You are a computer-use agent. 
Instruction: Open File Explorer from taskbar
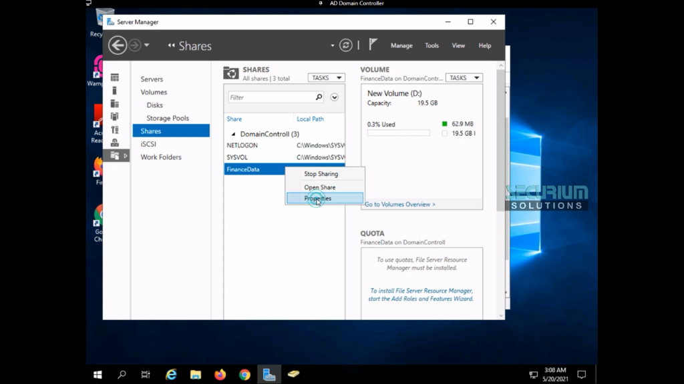pyautogui.click(x=196, y=375)
